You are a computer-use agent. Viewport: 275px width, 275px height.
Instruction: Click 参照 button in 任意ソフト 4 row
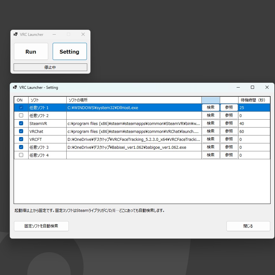tap(229, 155)
